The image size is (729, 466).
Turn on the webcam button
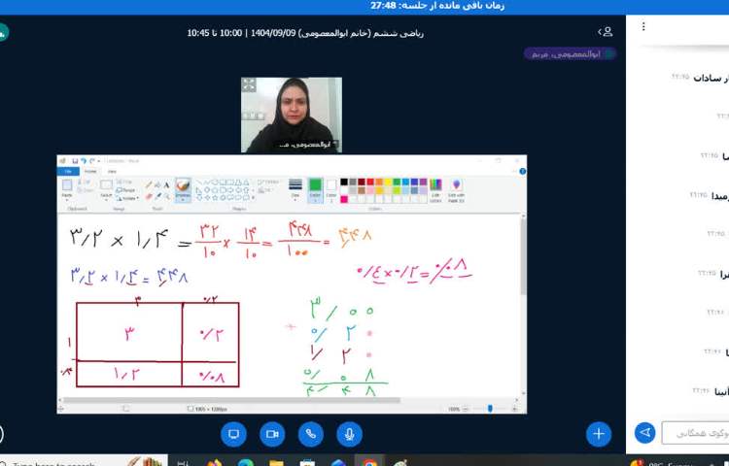tap(272, 434)
